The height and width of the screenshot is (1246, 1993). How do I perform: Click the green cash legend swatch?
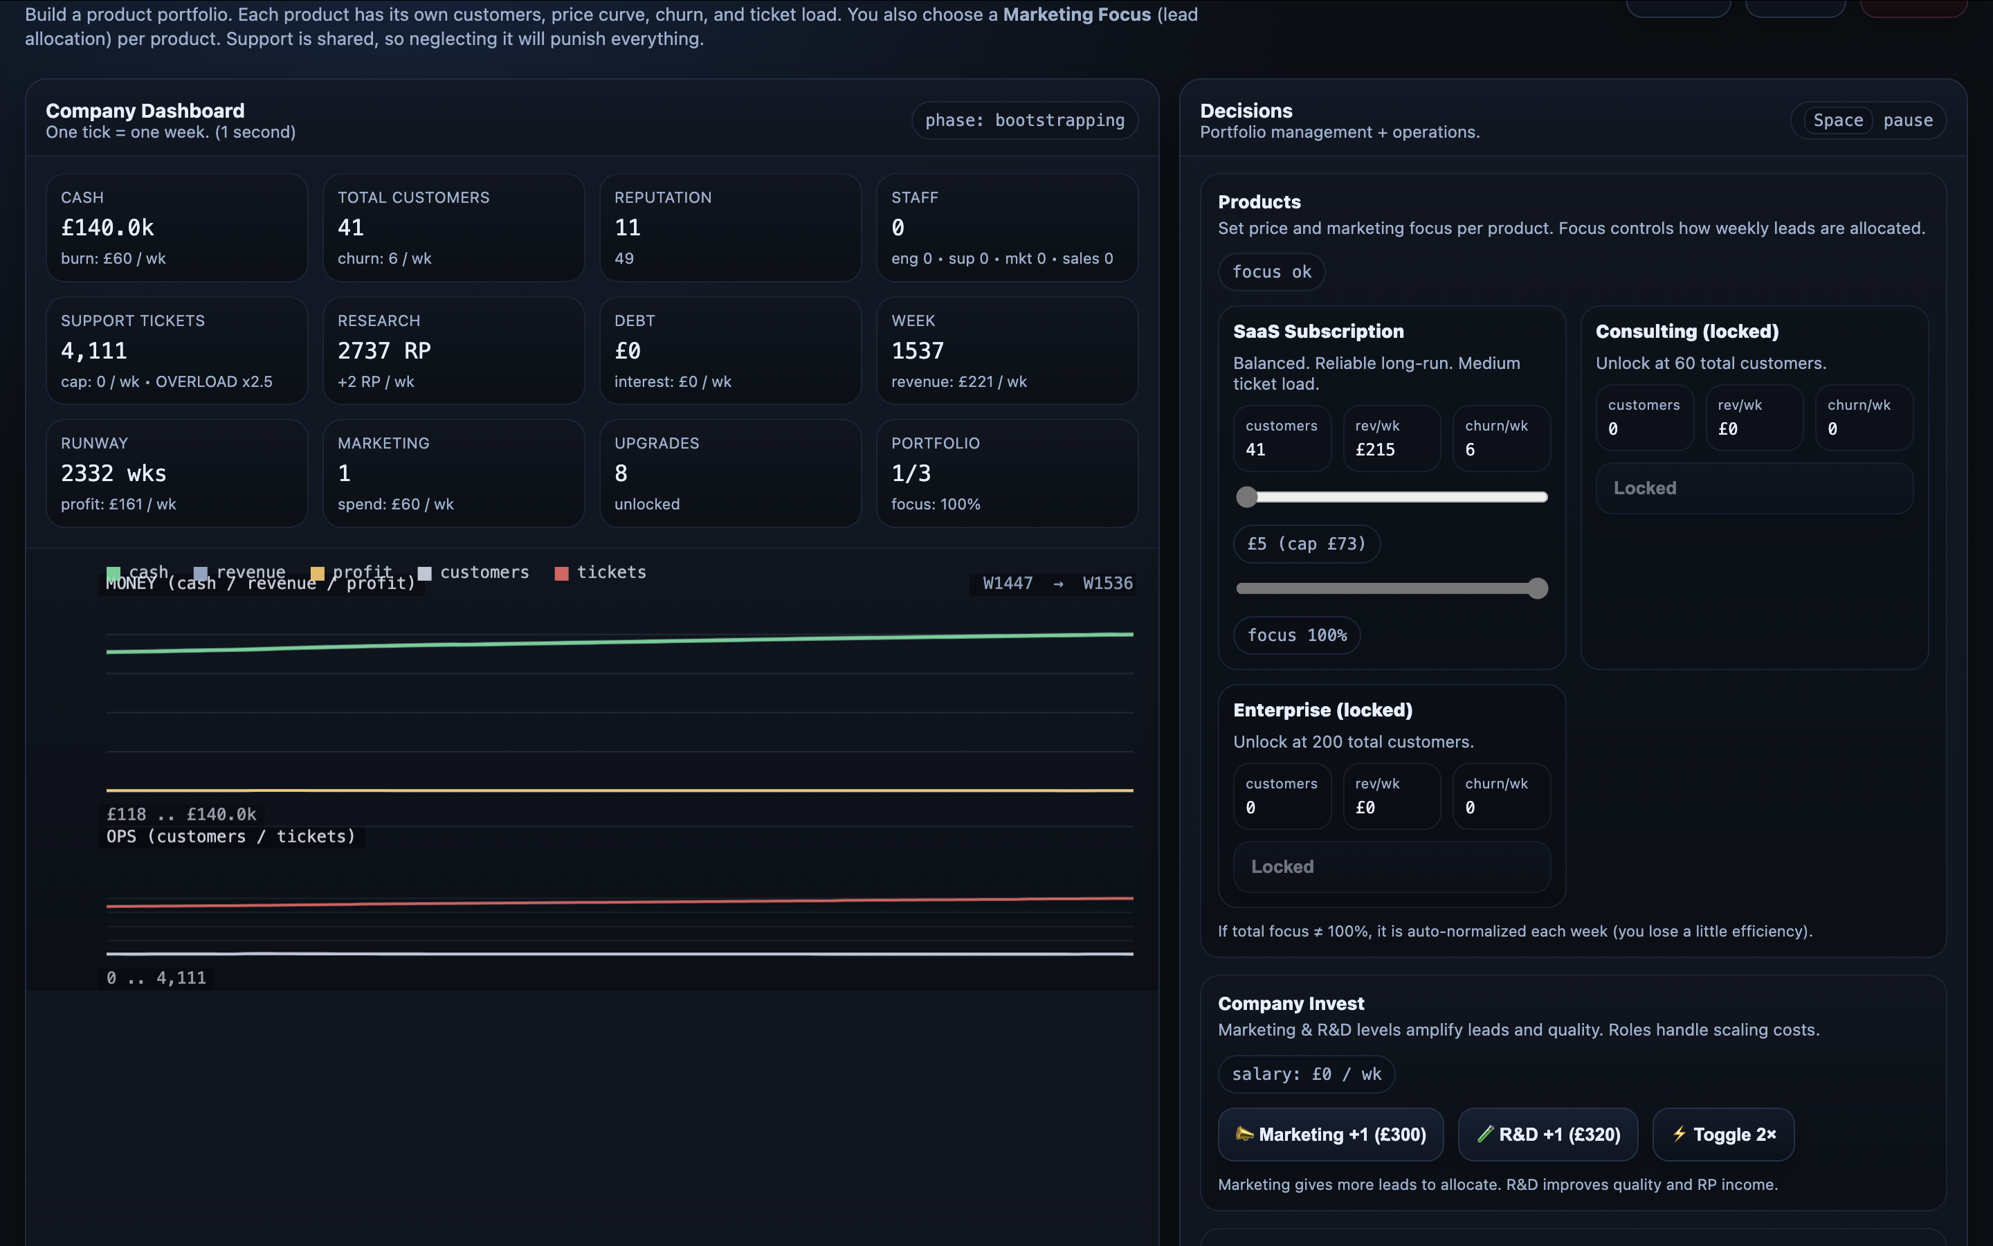[113, 572]
